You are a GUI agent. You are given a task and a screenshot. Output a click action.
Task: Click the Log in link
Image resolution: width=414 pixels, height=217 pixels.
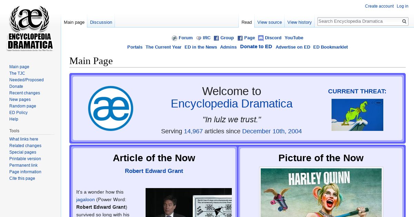pyautogui.click(x=403, y=6)
